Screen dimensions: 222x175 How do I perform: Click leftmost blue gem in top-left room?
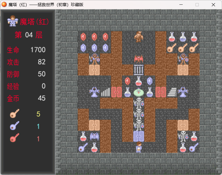(x=83, y=48)
